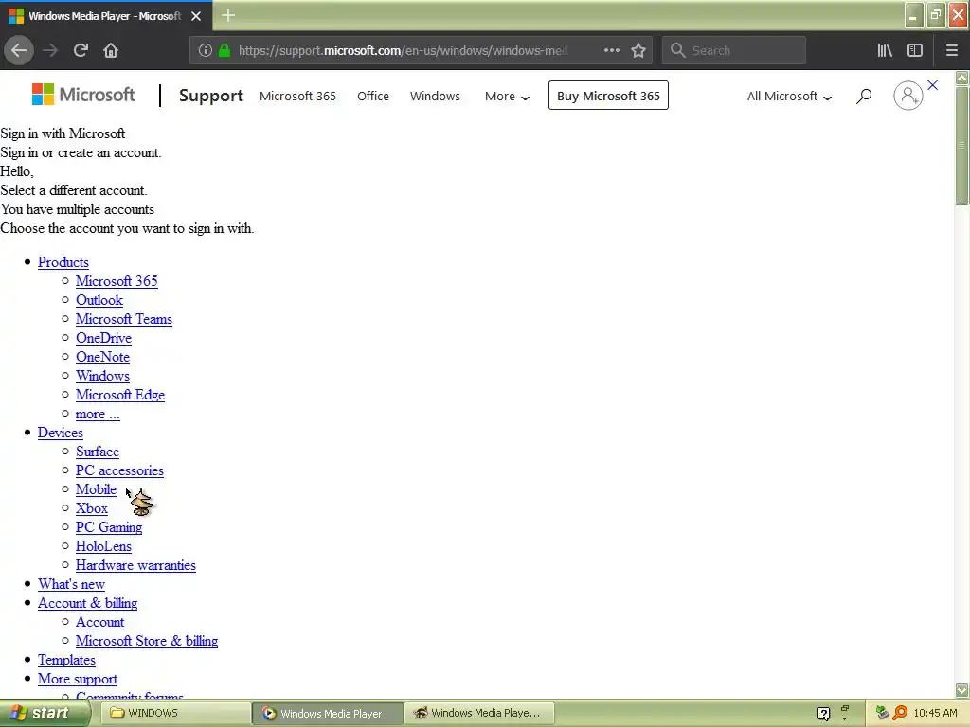Open Windows in the top navigation
The width and height of the screenshot is (970, 727).
[435, 96]
